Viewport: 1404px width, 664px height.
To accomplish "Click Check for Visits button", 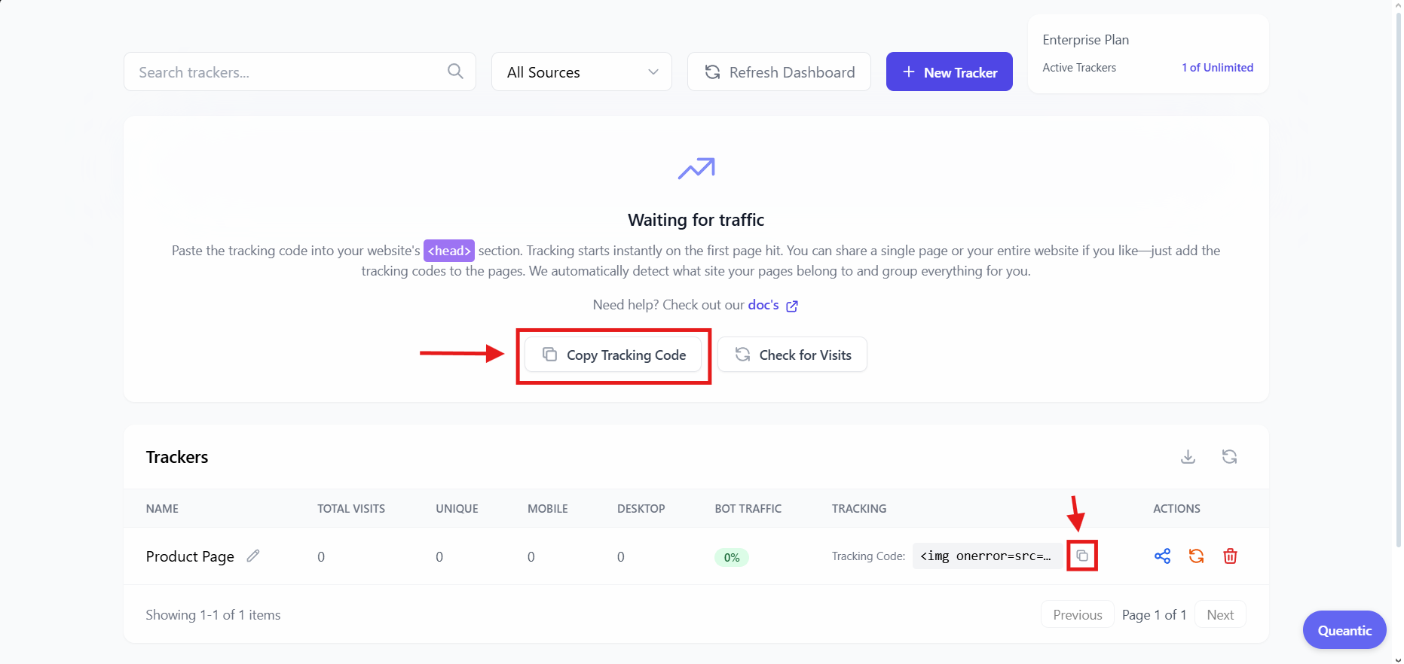I will pyautogui.click(x=792, y=355).
